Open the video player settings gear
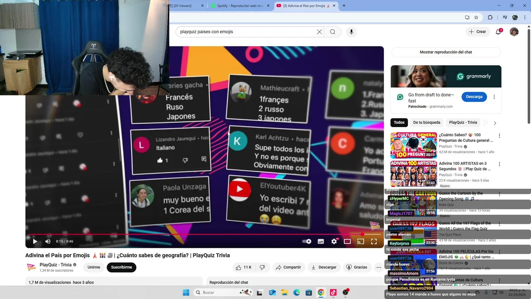Viewport: 531px width, 299px height. click(x=334, y=241)
